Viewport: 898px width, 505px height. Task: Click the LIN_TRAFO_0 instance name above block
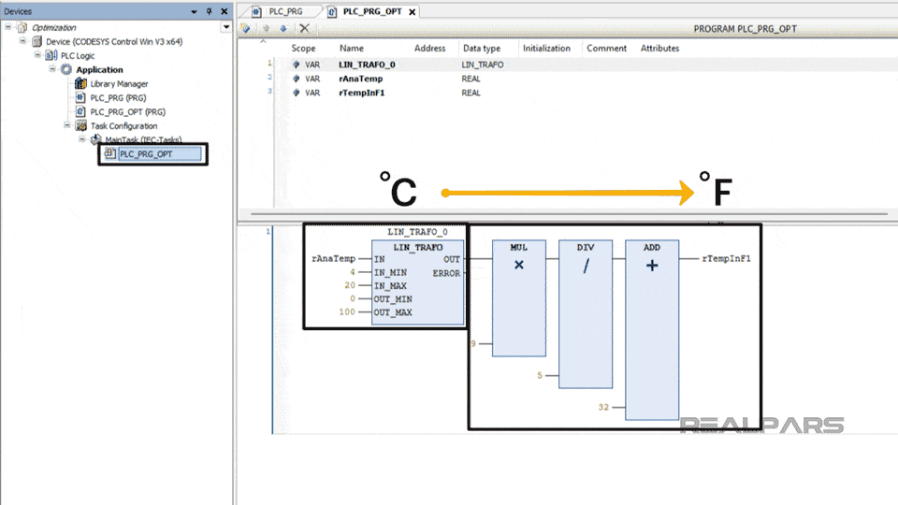(417, 232)
